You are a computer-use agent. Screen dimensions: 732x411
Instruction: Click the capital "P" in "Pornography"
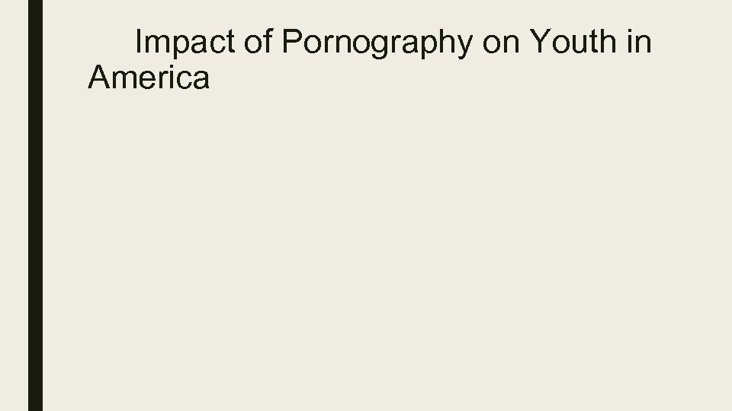pyautogui.click(x=291, y=43)
